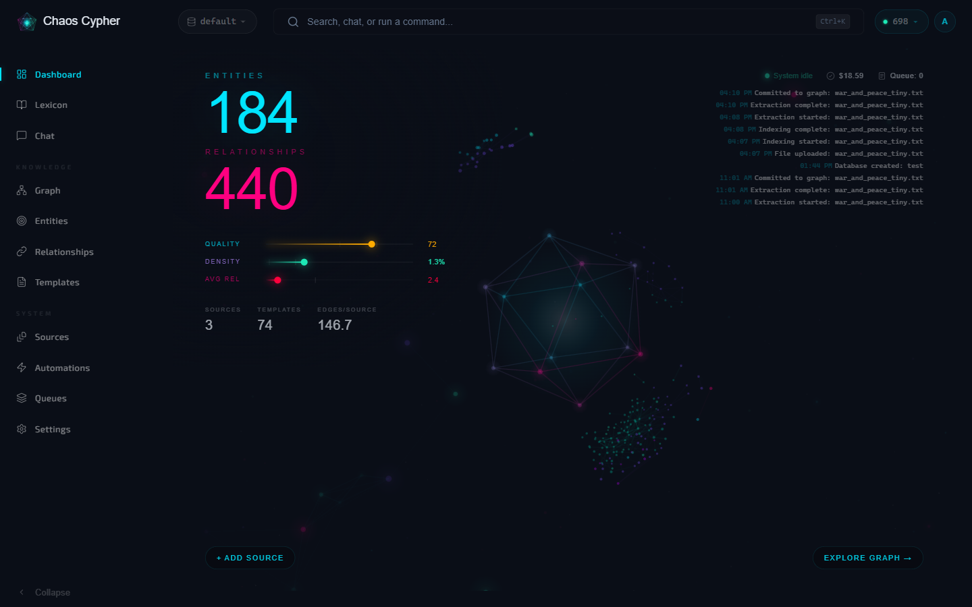This screenshot has width=972, height=607.
Task: Click the green System idle status dot
Action: [x=767, y=76]
